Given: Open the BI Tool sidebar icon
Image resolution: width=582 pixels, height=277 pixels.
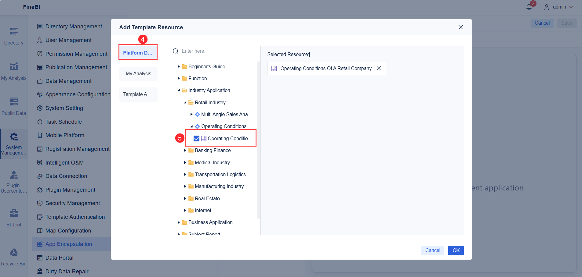Looking at the screenshot, I should click(14, 213).
